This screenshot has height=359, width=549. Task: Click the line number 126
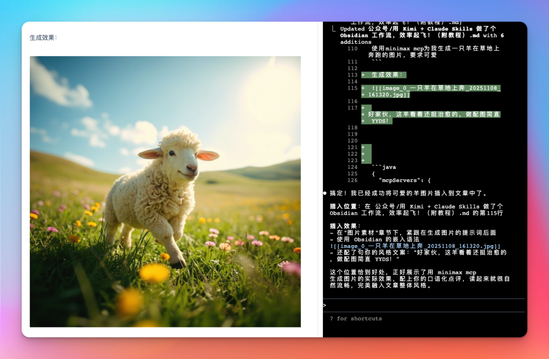[352, 181]
